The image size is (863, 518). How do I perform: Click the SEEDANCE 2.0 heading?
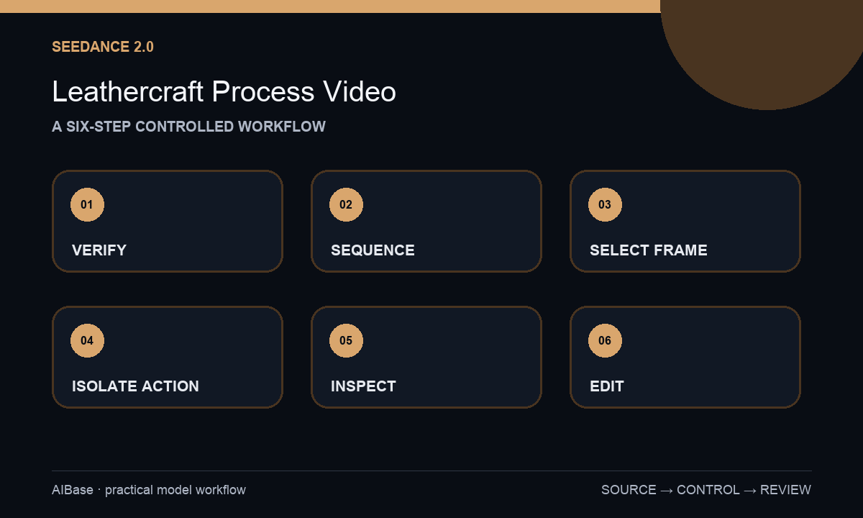[103, 47]
